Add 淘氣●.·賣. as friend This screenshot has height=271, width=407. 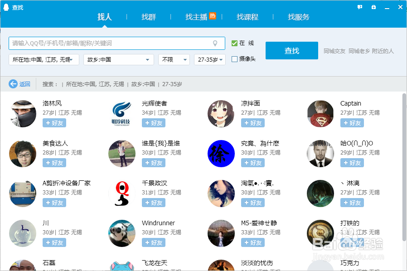253,203
